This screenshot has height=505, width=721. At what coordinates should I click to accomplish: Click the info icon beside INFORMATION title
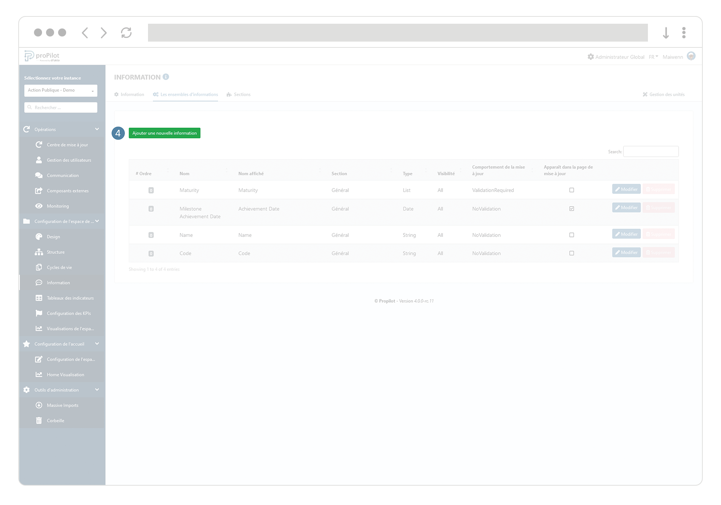166,77
